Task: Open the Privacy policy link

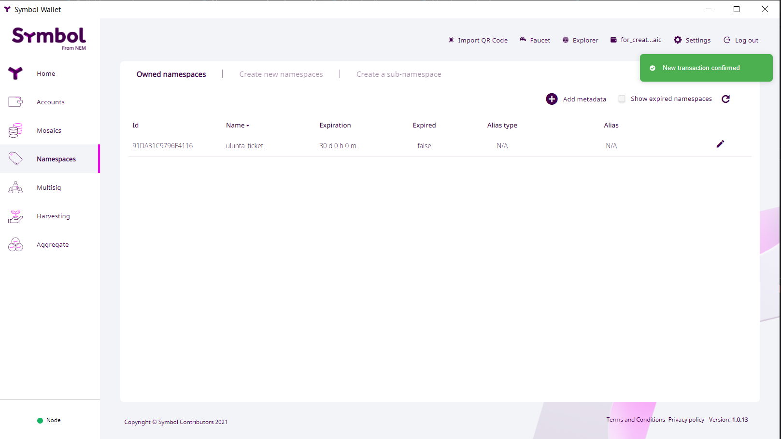Action: (686, 420)
